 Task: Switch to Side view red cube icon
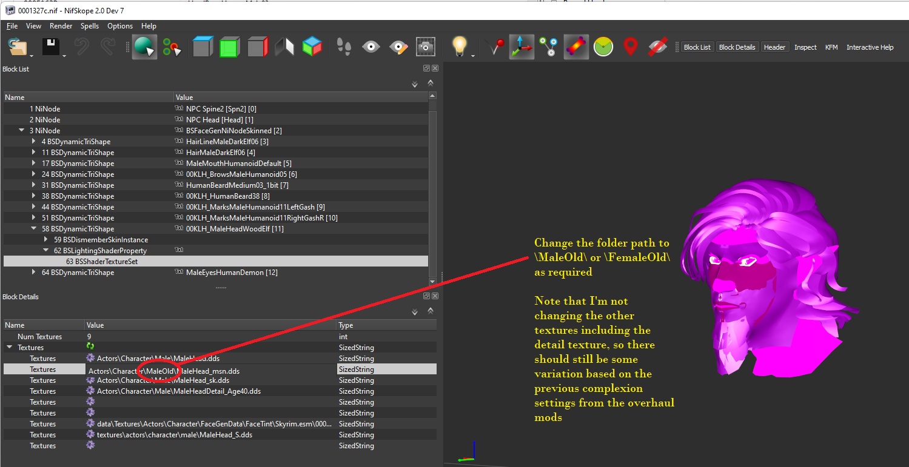[x=258, y=47]
